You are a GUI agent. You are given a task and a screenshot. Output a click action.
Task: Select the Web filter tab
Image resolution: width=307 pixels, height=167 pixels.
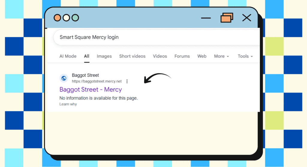(x=202, y=56)
